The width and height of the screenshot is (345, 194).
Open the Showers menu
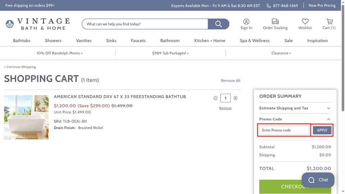(53, 41)
